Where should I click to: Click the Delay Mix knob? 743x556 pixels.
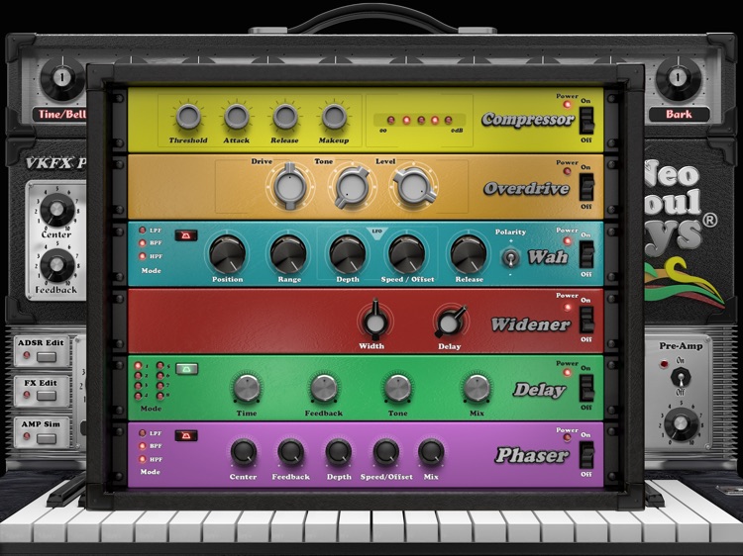(x=477, y=388)
